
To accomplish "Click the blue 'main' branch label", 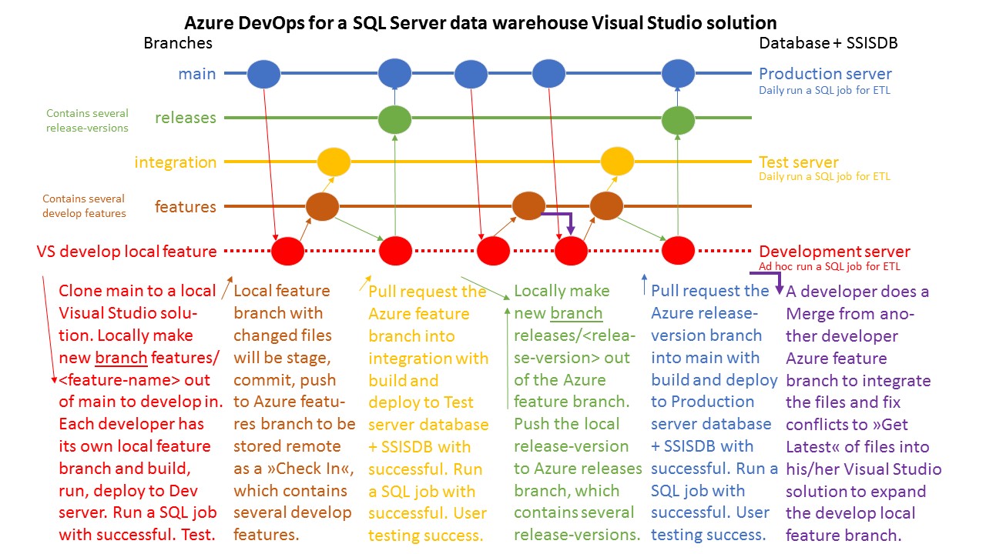I will tap(197, 74).
